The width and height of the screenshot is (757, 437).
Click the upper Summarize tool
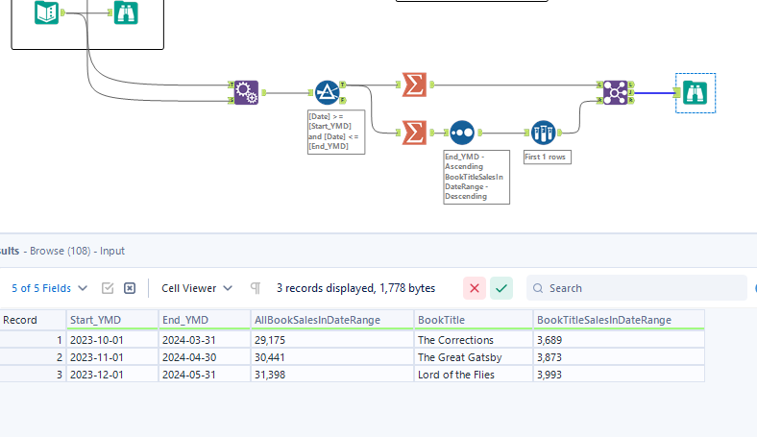414,85
